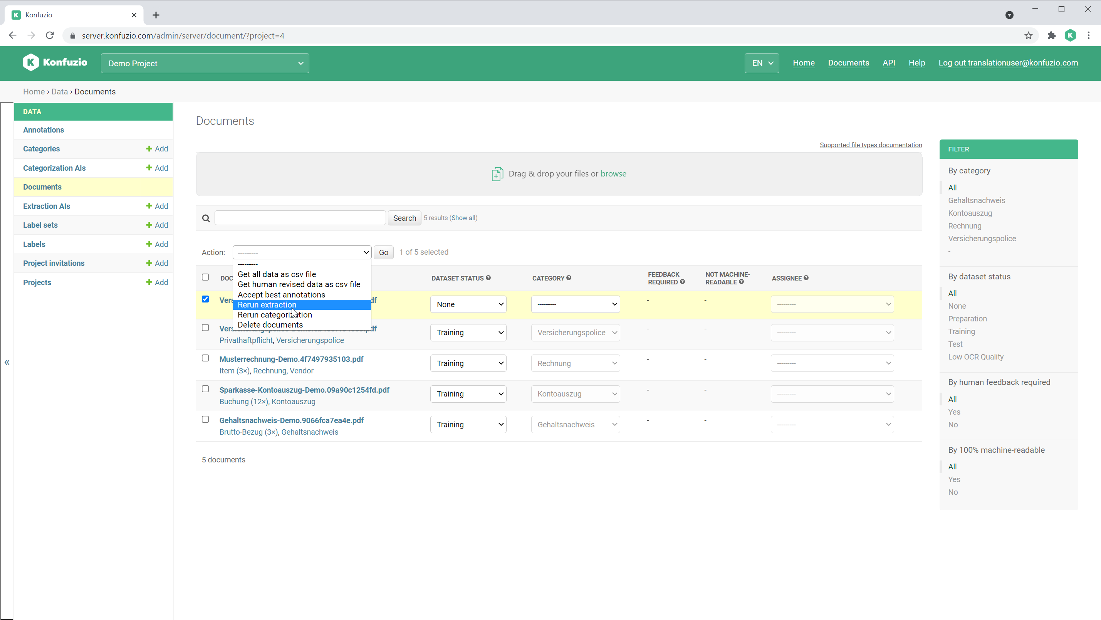
Task: Open a new browser tab
Action: (156, 15)
